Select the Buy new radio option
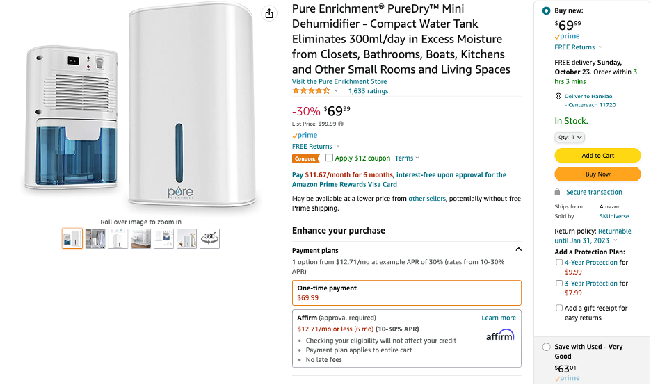 546,11
